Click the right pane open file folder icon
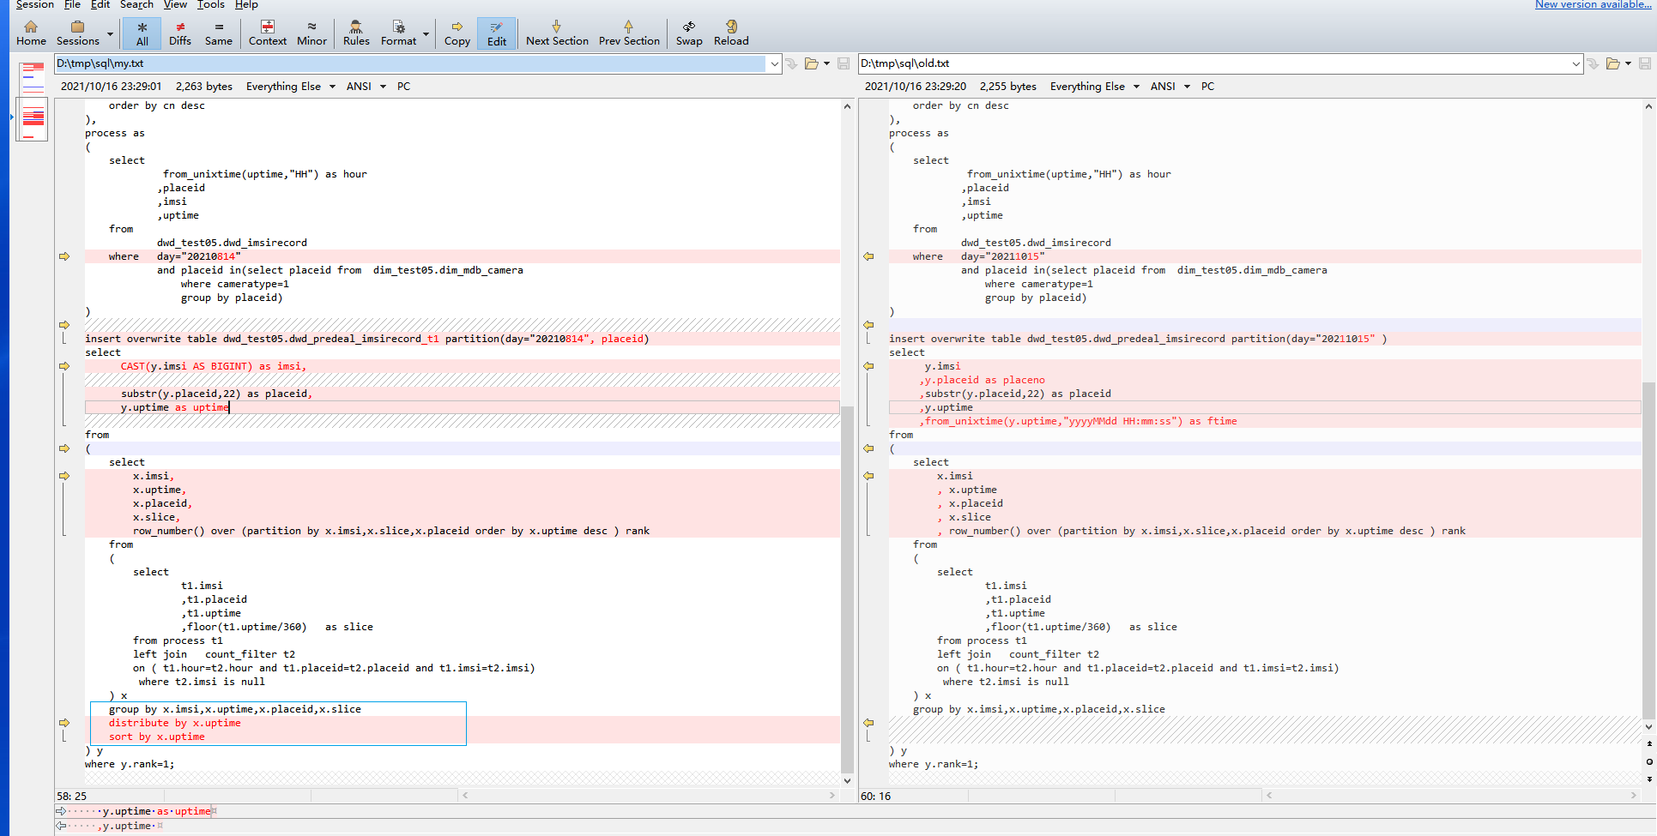The image size is (1657, 836). [x=1613, y=63]
